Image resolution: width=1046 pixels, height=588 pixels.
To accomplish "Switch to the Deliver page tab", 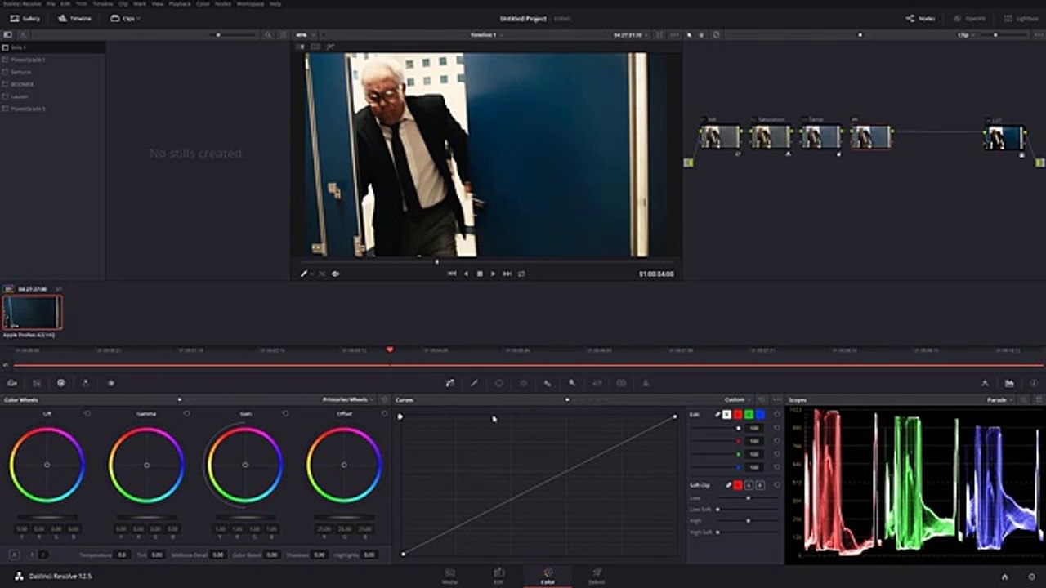I will [597, 576].
